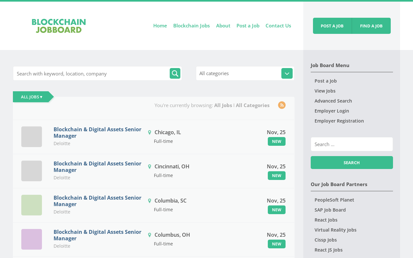The image size is (413, 258).
Task: Focus the sidebar Search … input
Action: pos(352,144)
